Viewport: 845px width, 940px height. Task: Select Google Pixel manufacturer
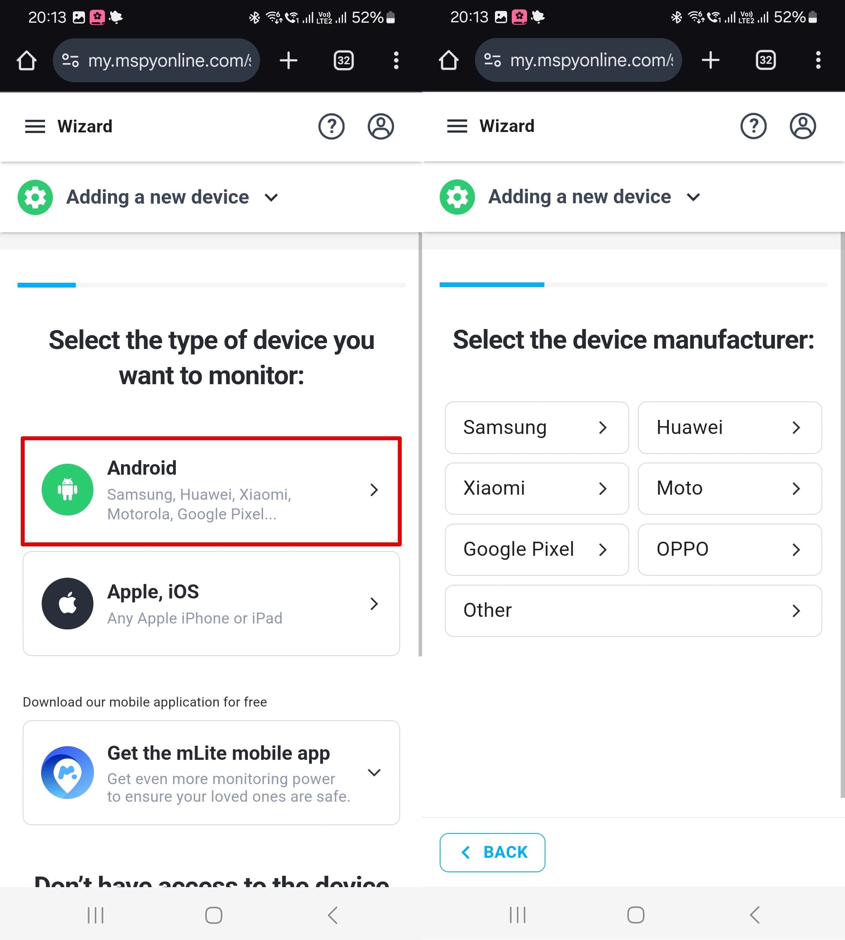pyautogui.click(x=537, y=550)
